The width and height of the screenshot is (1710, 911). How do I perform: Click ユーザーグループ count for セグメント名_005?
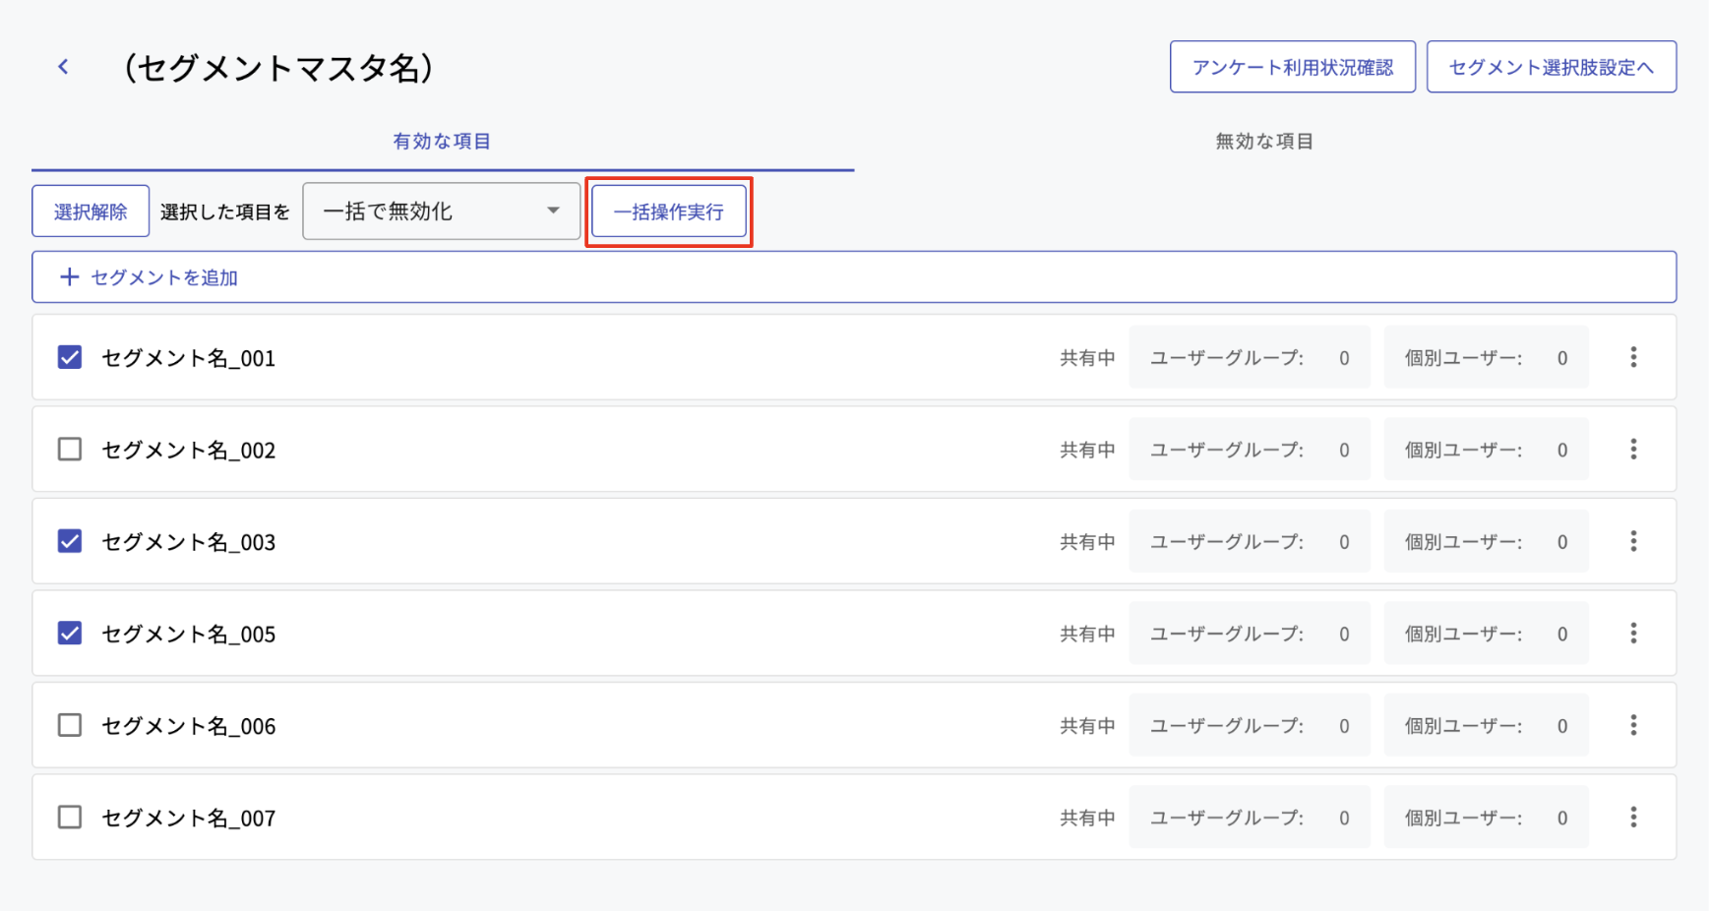click(1250, 634)
